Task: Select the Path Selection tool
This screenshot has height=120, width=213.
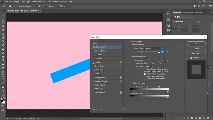Action: coord(3,79)
